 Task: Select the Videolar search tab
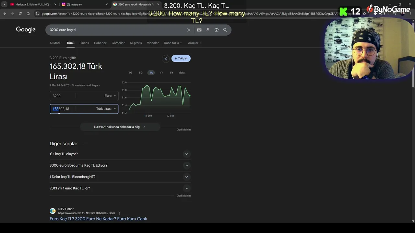tap(153, 43)
